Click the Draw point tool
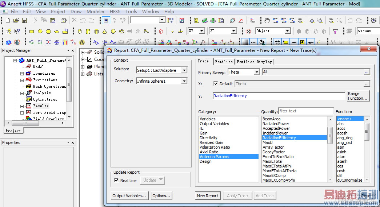Screen dimensions: 380x207 [x=172, y=32]
